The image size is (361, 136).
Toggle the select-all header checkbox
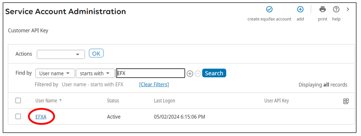coord(18,100)
